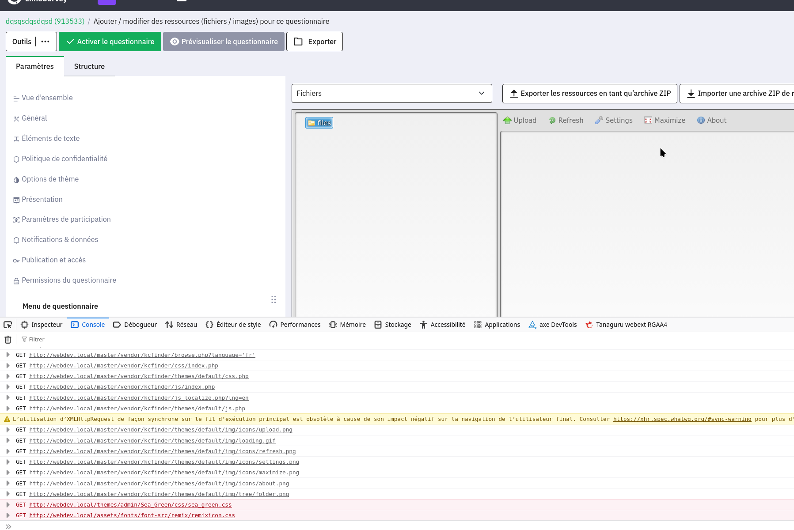Click the Upload icon in file manager
This screenshot has width=794, height=530.
507,120
